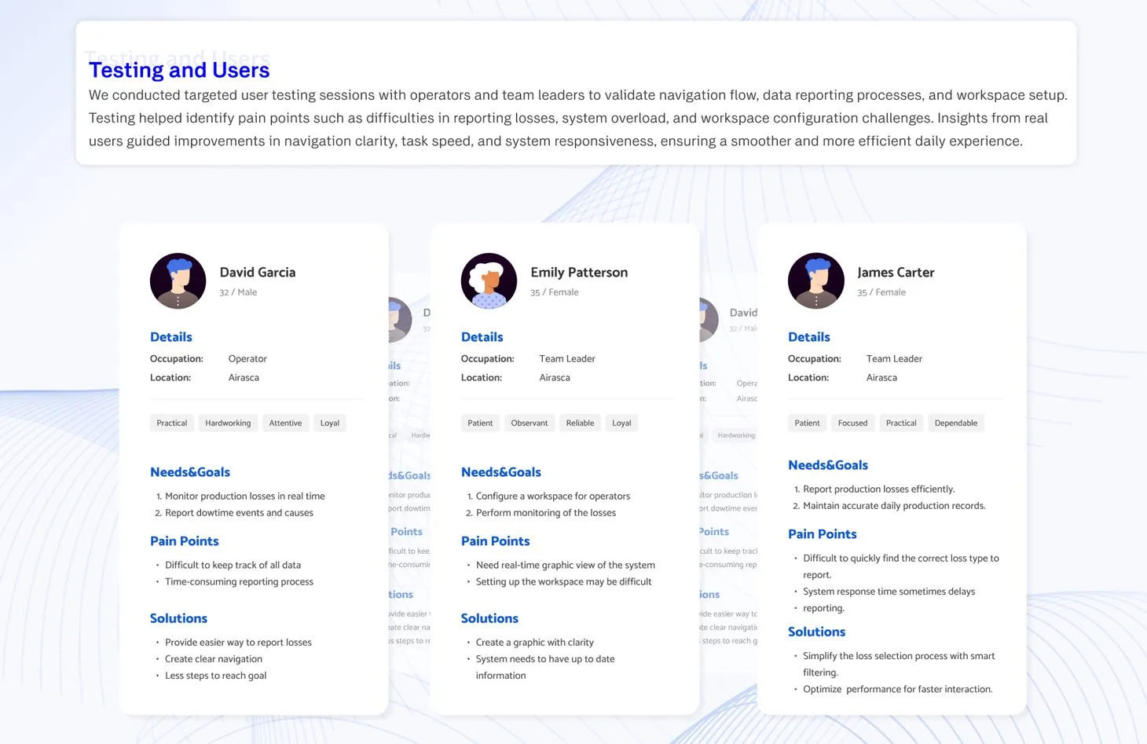Click the name Emily Patterson
Screen dimensions: 1147x744
[579, 272]
